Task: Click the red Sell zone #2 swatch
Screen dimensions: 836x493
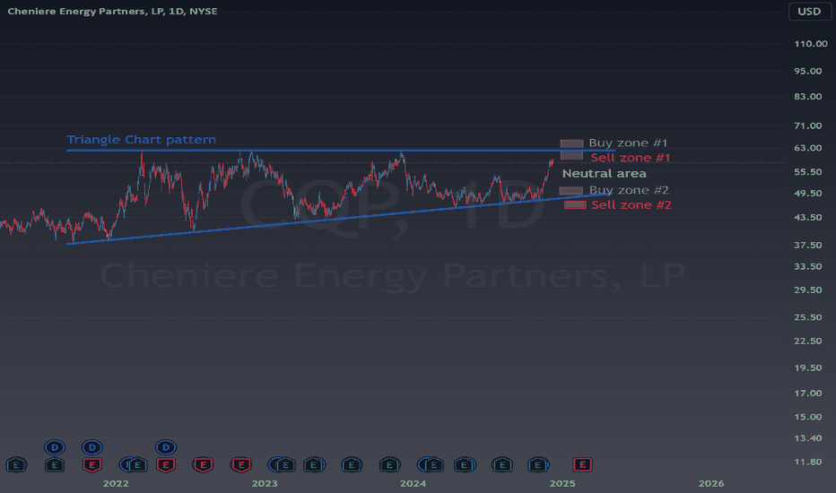Action: pyautogui.click(x=575, y=204)
